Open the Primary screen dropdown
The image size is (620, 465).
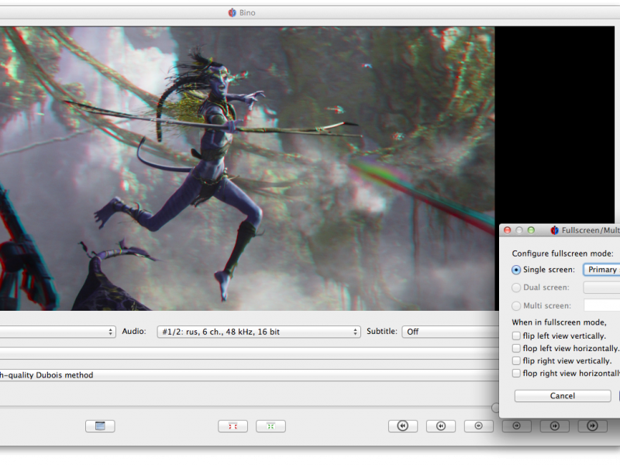pos(601,270)
